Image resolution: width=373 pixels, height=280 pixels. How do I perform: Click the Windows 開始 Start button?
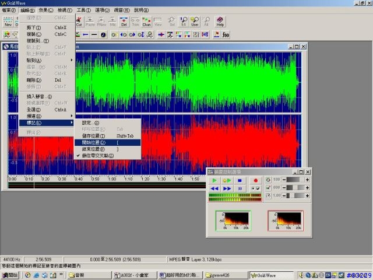10,275
